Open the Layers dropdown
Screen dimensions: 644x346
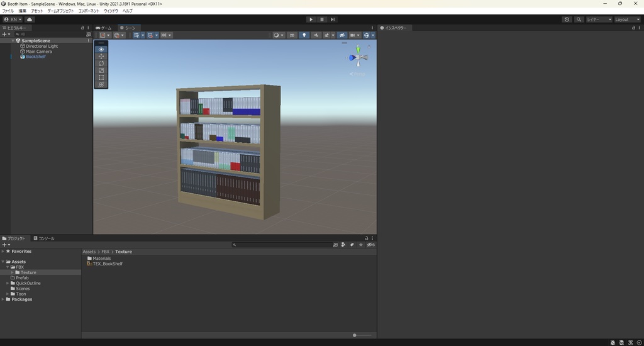tap(599, 20)
